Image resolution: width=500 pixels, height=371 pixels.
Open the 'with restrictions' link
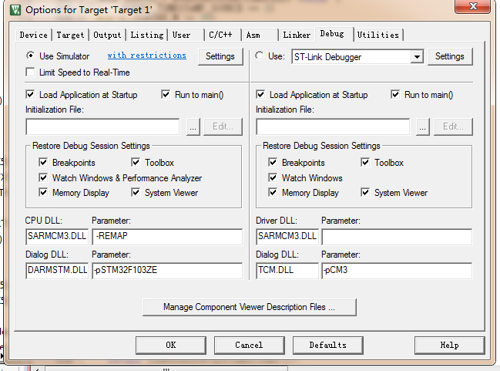[x=146, y=56]
